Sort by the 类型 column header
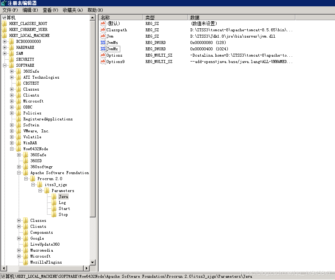335x280 pixels. 165,18
